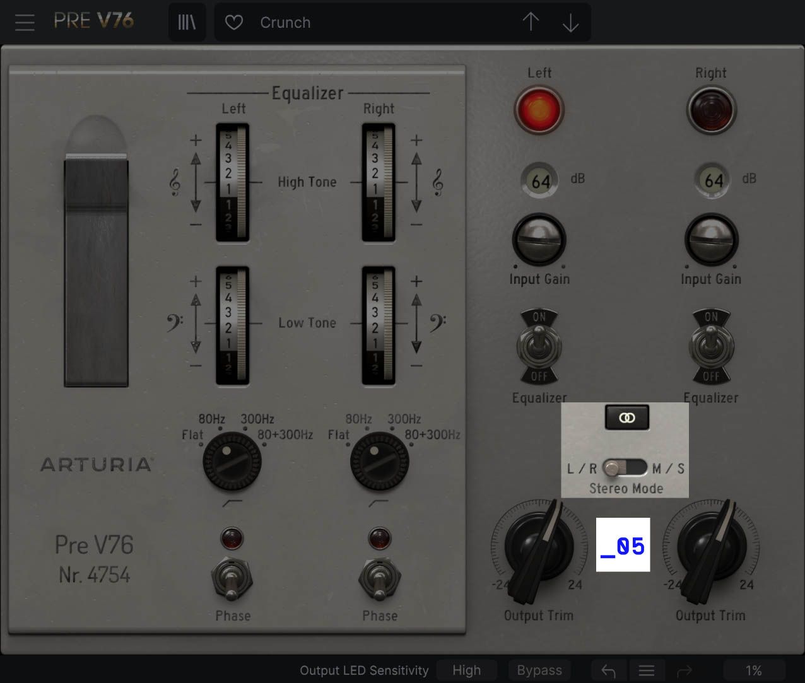Viewport: 805px width, 683px height.
Task: Click the Right 80+300Hz filter label
Action: pyautogui.click(x=433, y=435)
